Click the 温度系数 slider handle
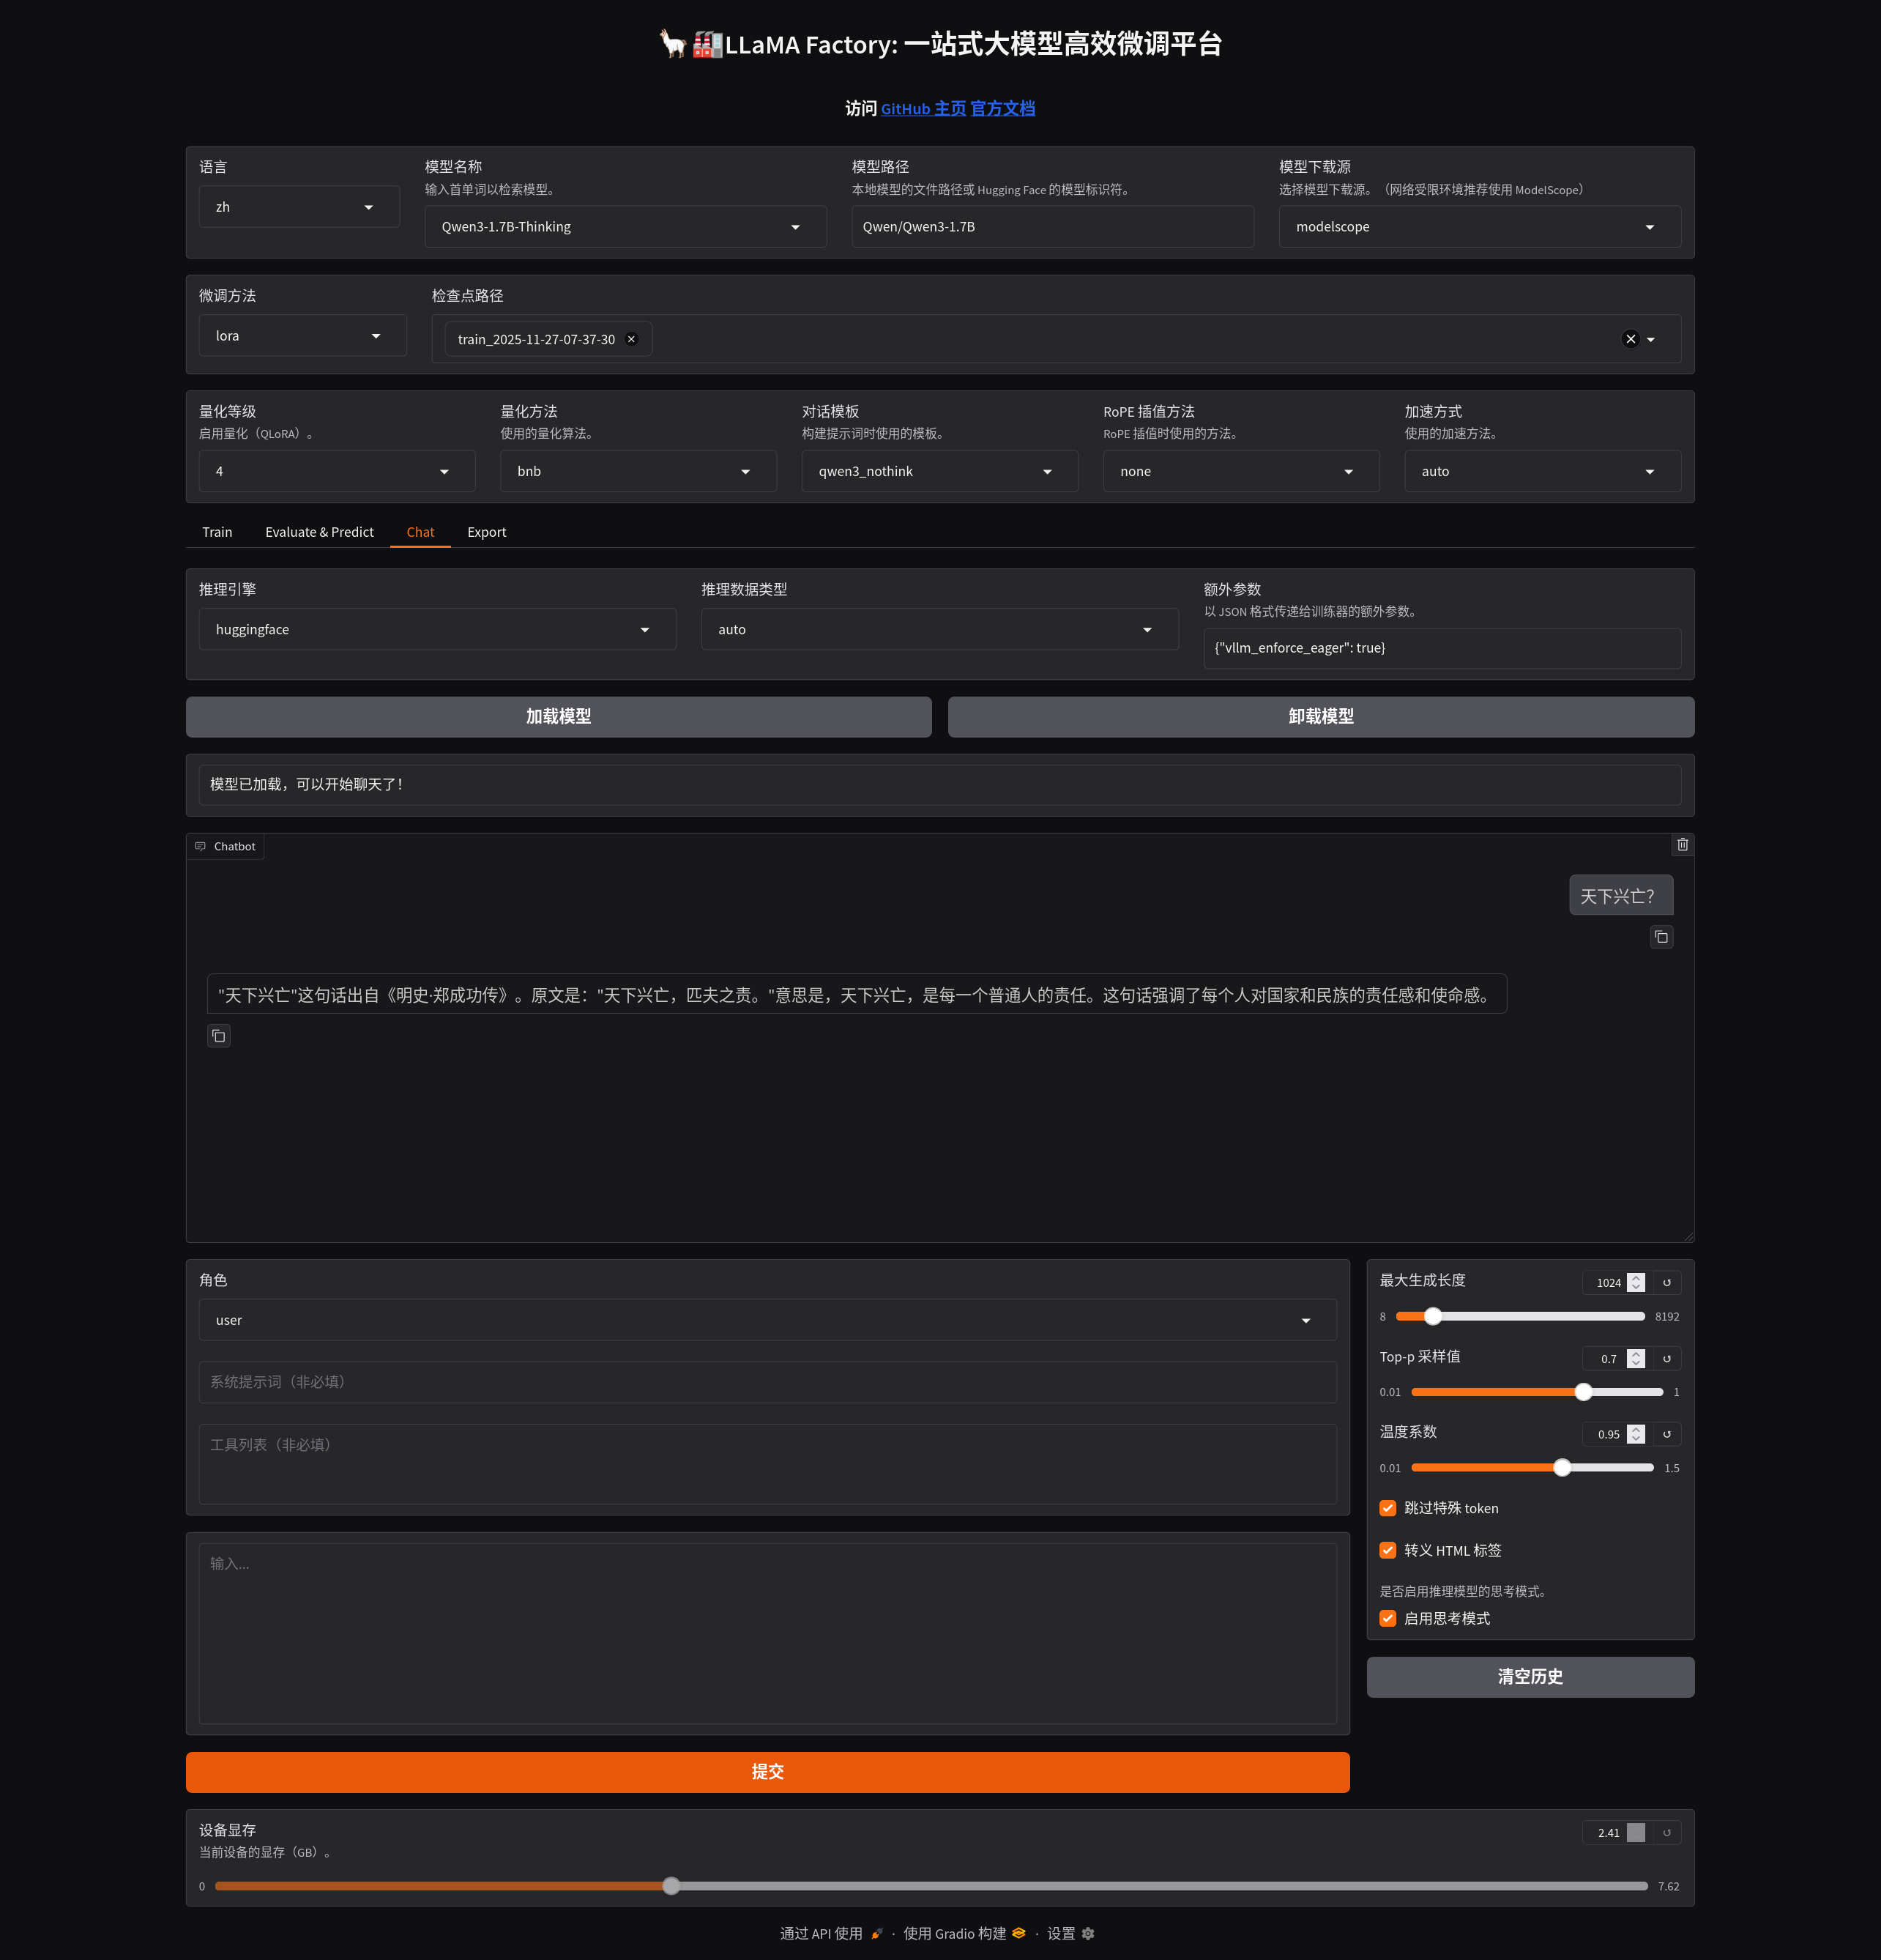The width and height of the screenshot is (1881, 1960). 1562,1468
